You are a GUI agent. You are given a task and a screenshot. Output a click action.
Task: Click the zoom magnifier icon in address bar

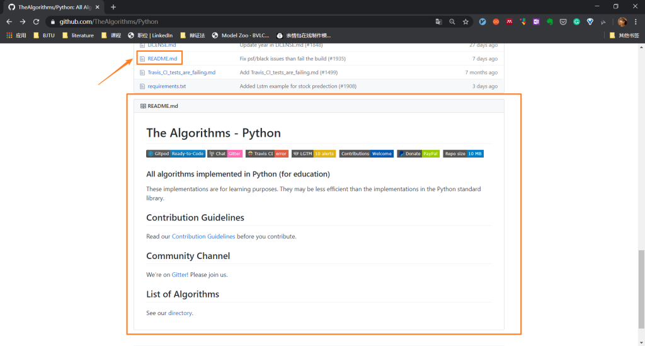[x=452, y=21]
